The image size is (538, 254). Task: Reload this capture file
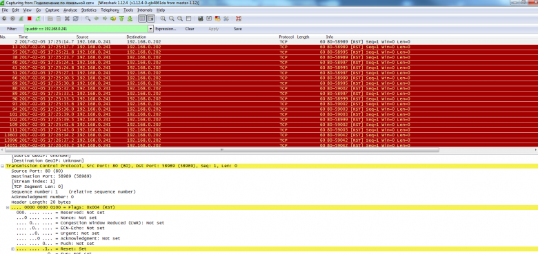(75, 19)
